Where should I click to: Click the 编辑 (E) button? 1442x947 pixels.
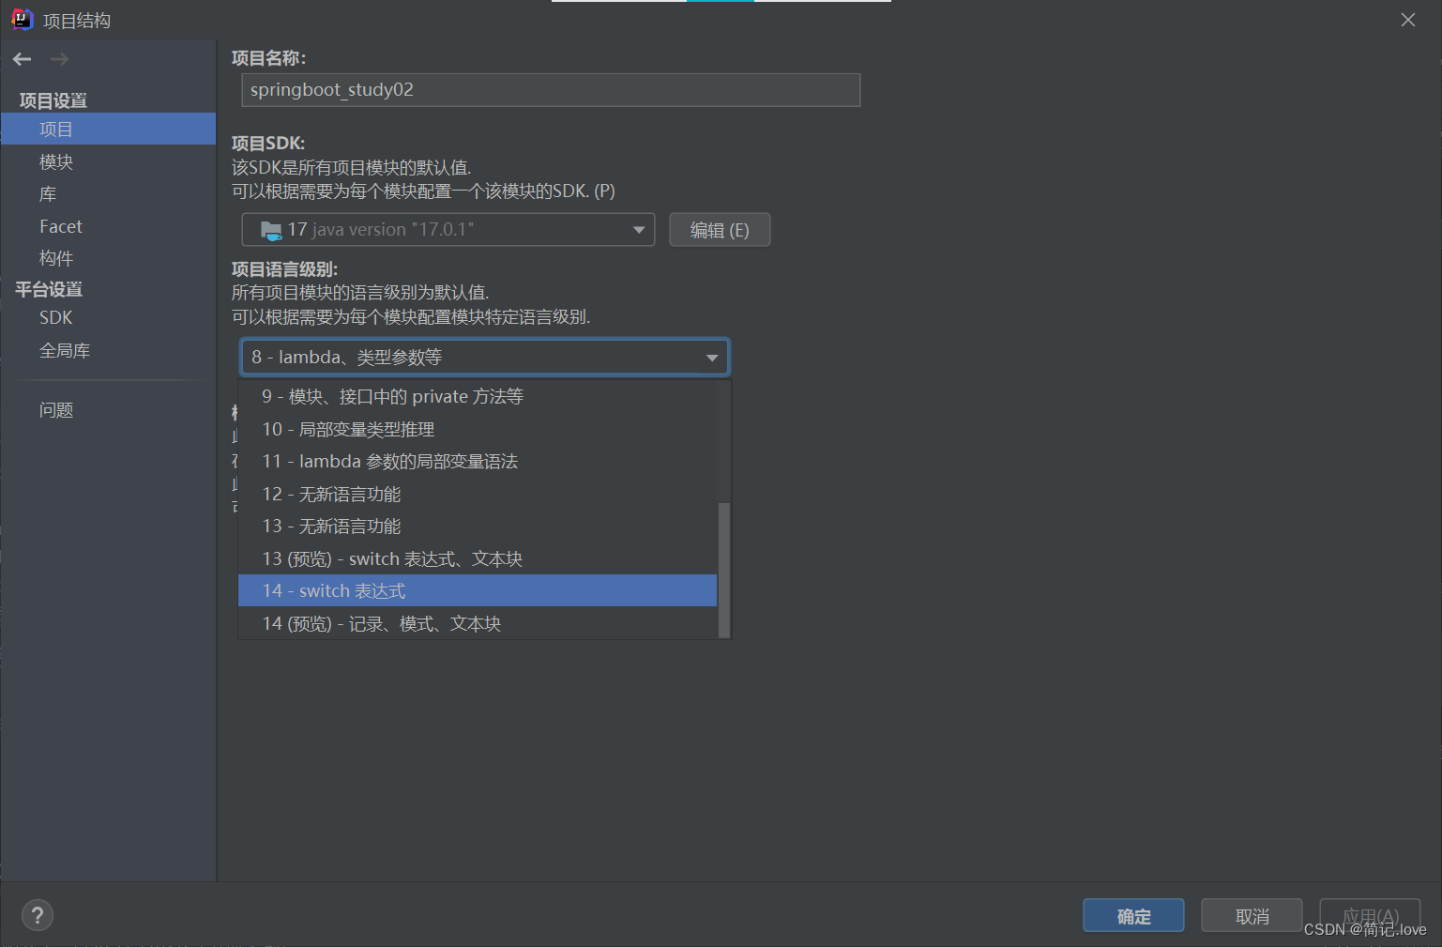(720, 229)
